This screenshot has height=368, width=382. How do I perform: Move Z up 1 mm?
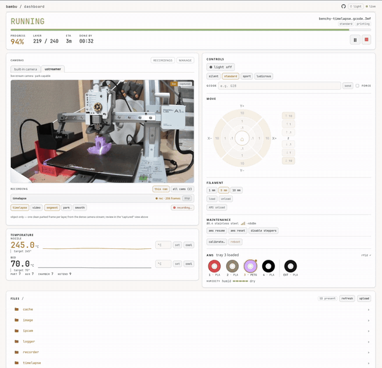point(288,124)
